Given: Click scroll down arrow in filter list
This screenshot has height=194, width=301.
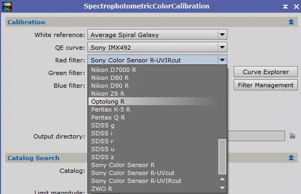Looking at the screenshot, I should (222, 188).
